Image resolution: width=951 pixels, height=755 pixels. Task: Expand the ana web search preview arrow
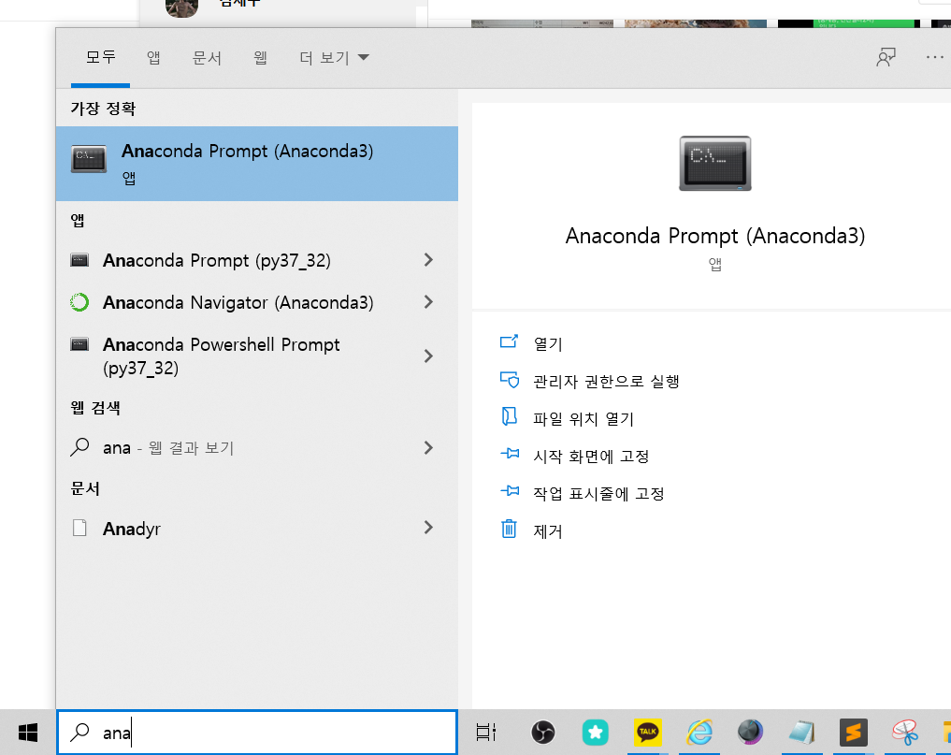tap(429, 447)
